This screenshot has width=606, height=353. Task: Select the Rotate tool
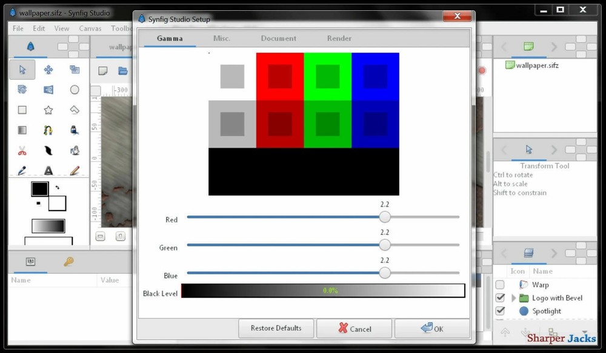[22, 90]
